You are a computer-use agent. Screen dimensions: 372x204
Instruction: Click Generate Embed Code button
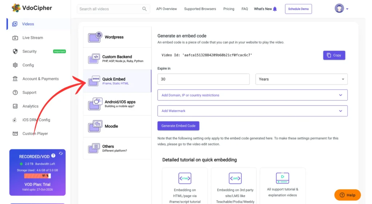click(x=178, y=126)
